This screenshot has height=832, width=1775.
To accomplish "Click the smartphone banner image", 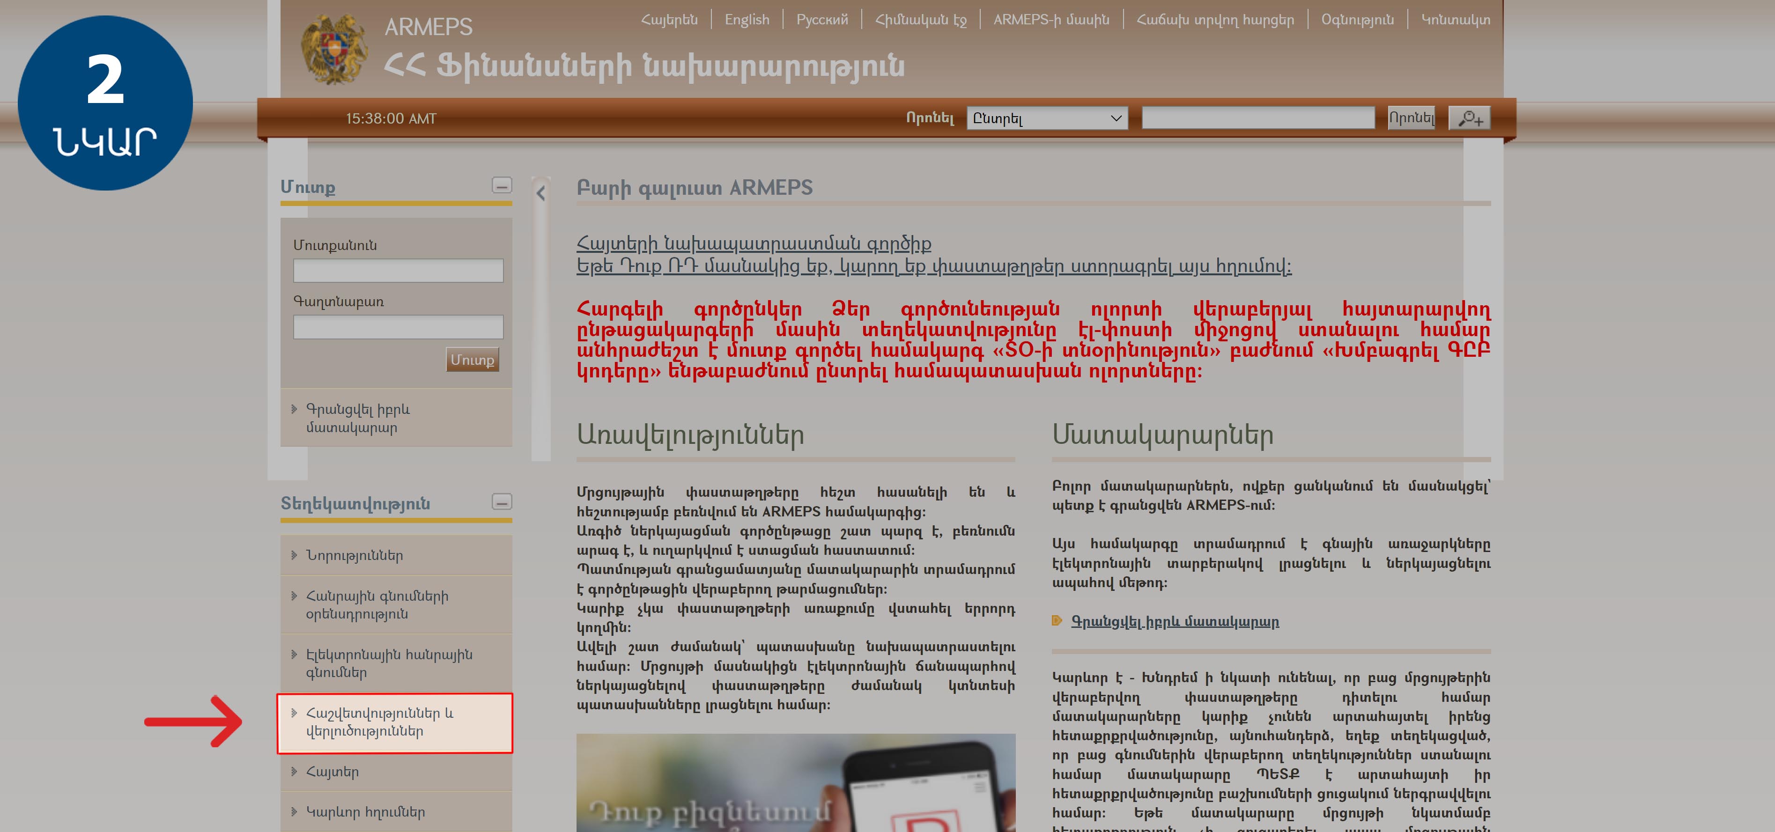I will [x=796, y=782].
